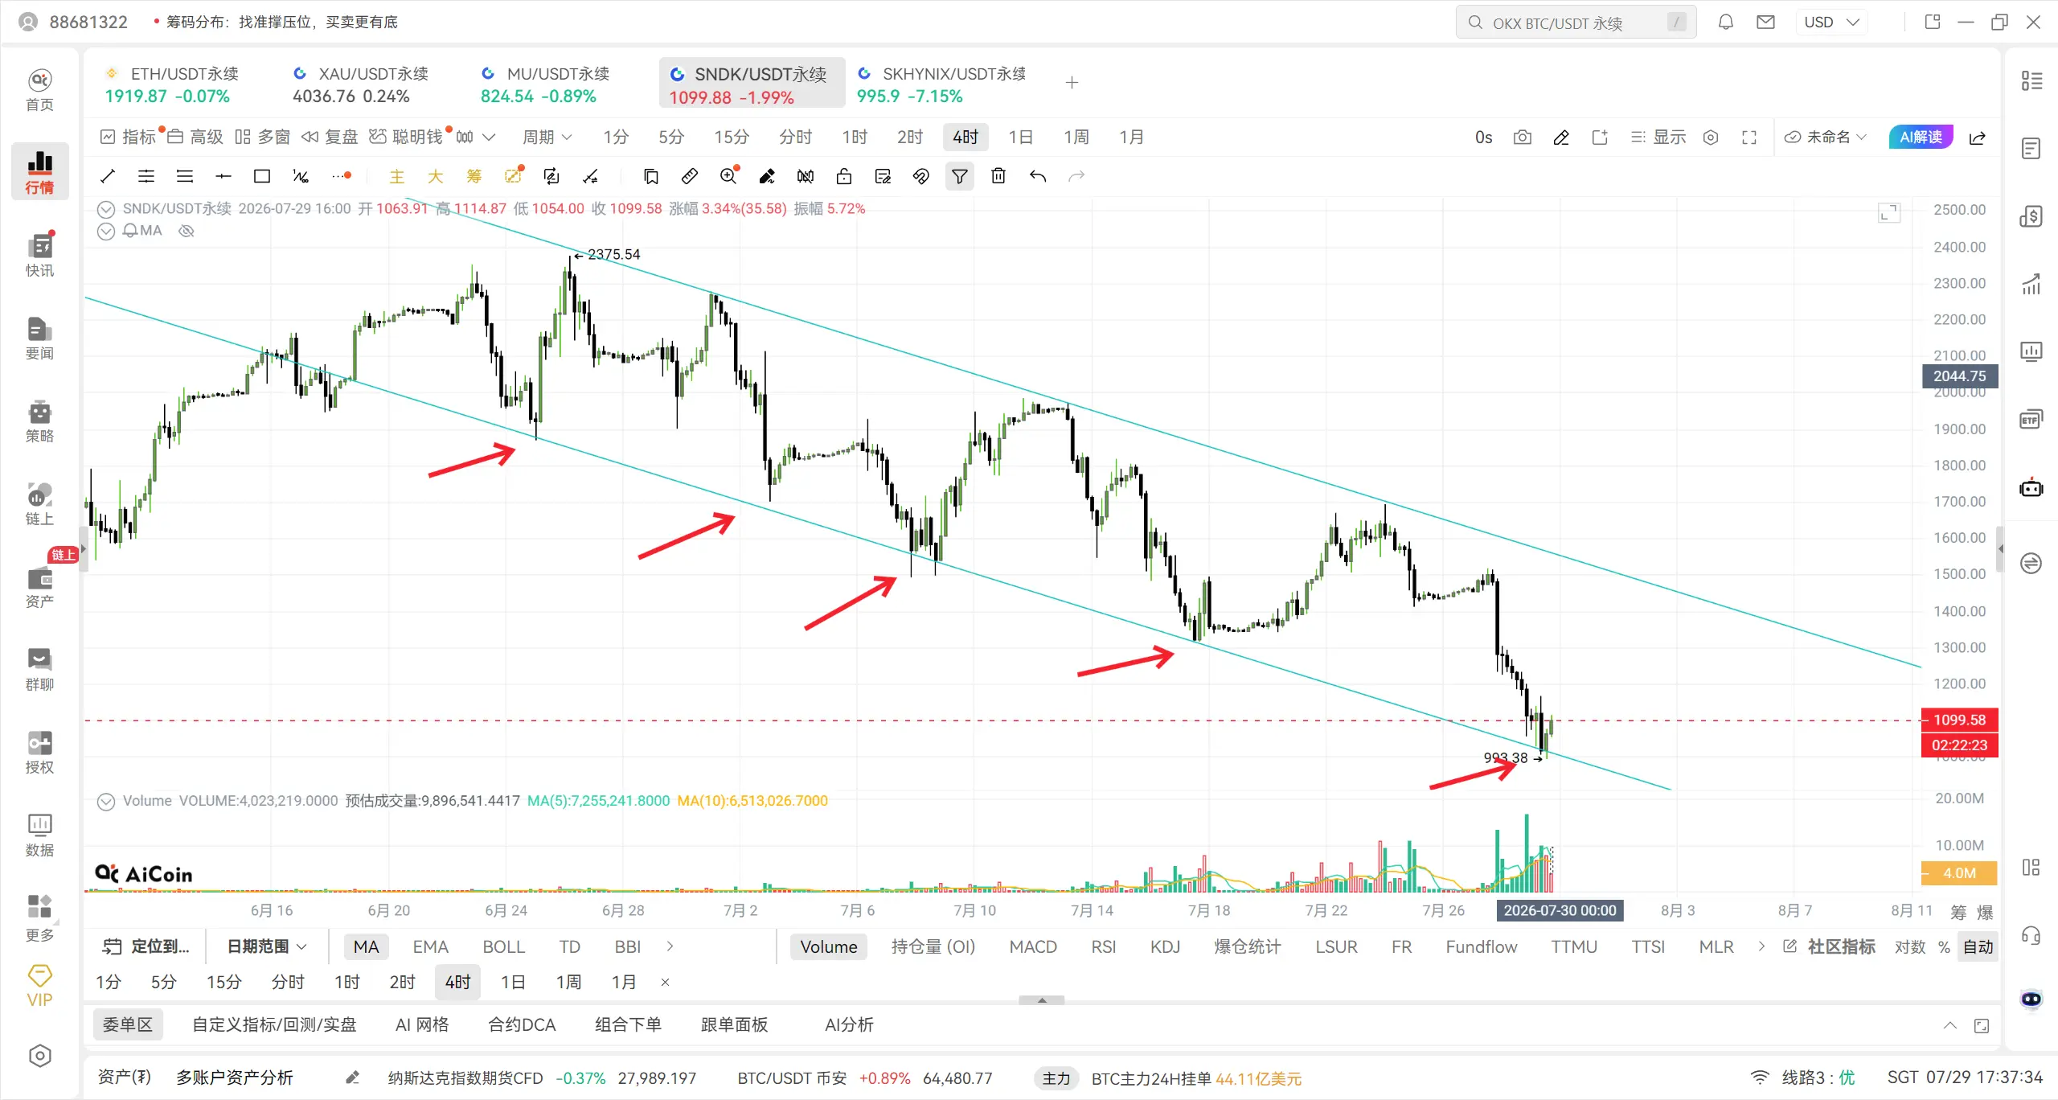
Task: Undo the last drawing action
Action: (x=1038, y=176)
